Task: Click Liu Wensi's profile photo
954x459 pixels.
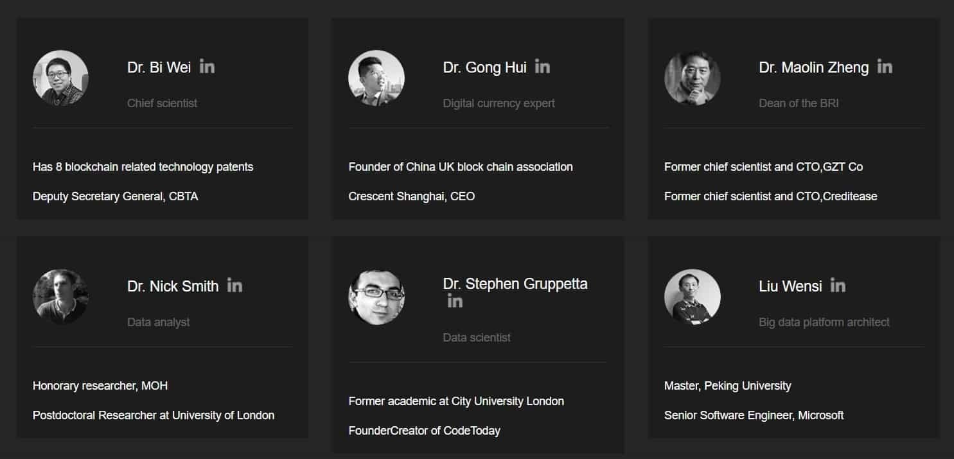Action: point(692,297)
